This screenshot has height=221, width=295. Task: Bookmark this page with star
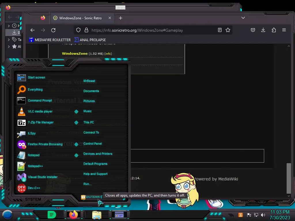pyautogui.click(x=228, y=30)
